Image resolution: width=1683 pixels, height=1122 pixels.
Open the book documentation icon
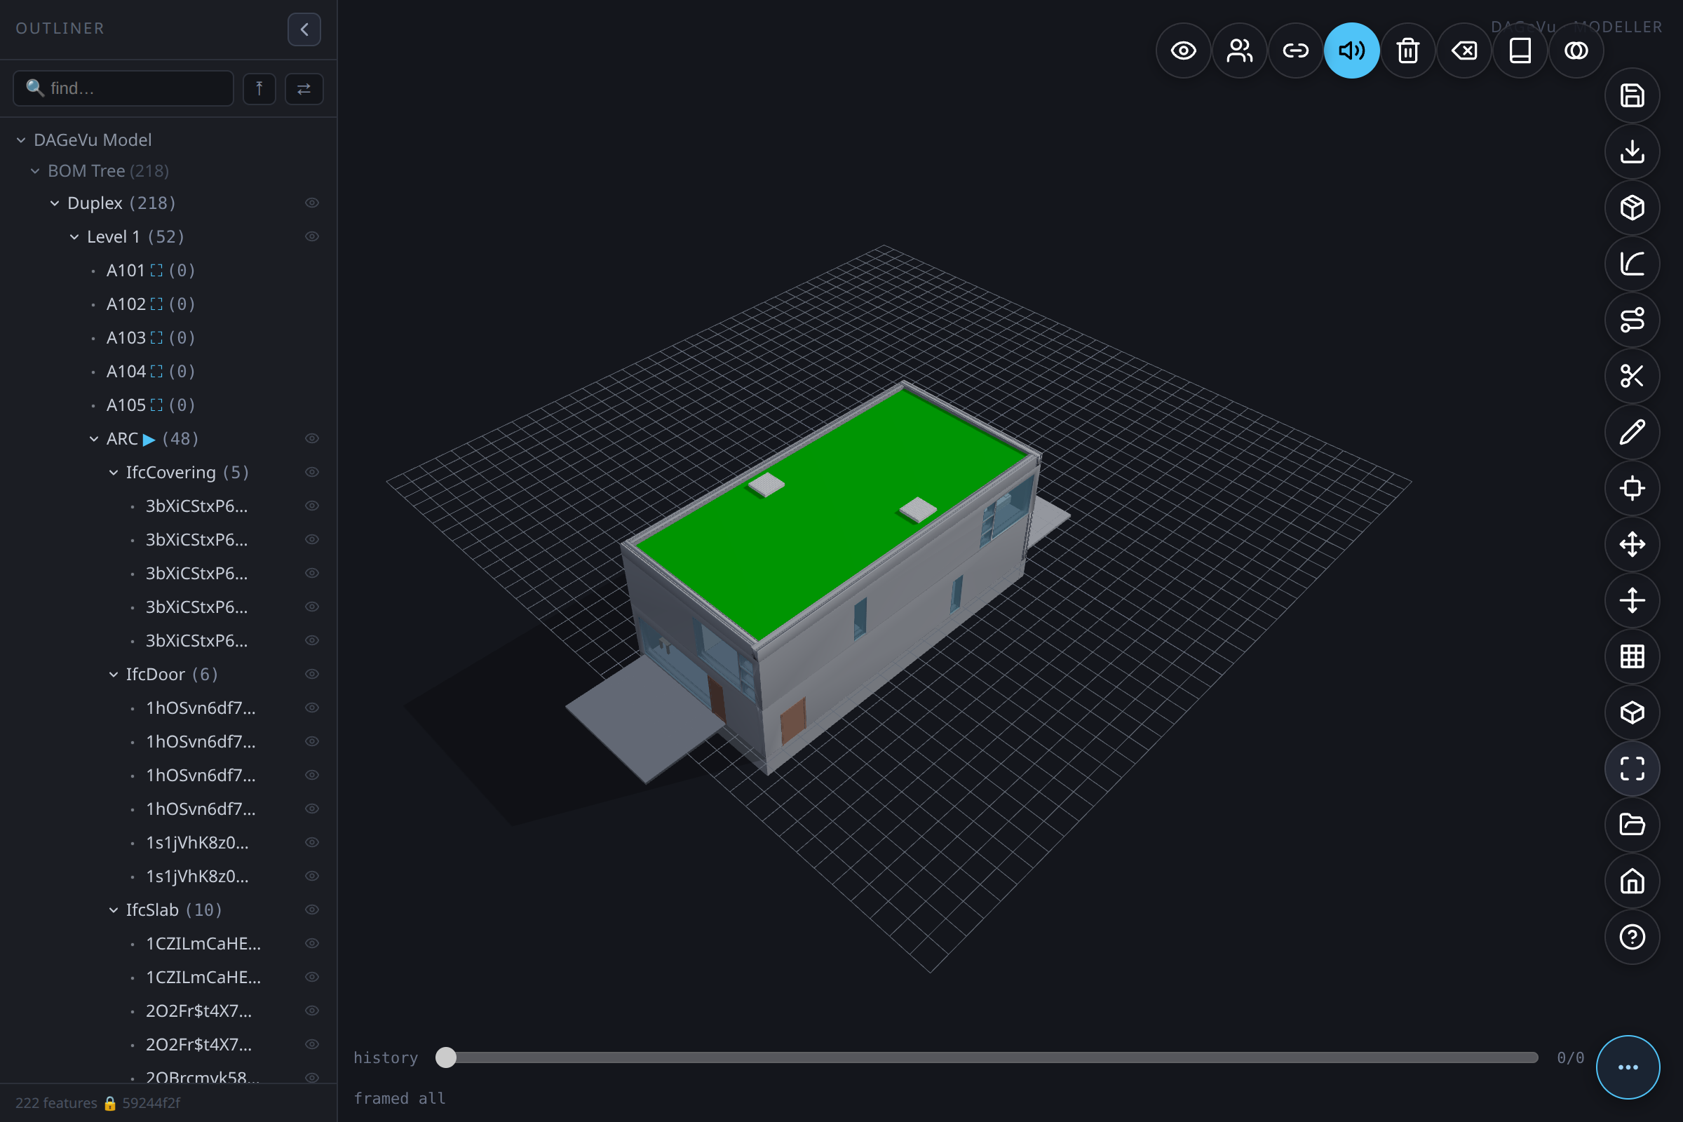1520,50
